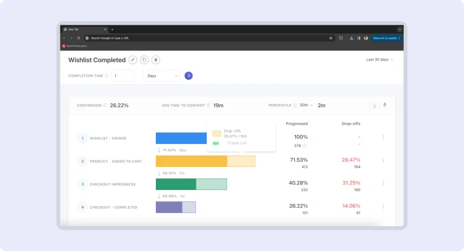The height and width of the screenshot is (251, 464).
Task: Open three-dot menu for Wishlist - Viewed row
Action: pos(383,137)
